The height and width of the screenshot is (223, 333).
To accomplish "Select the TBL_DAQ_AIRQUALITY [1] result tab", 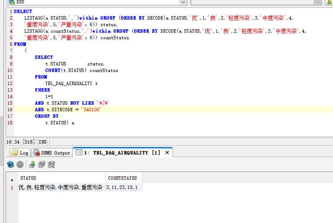I will point(122,153).
